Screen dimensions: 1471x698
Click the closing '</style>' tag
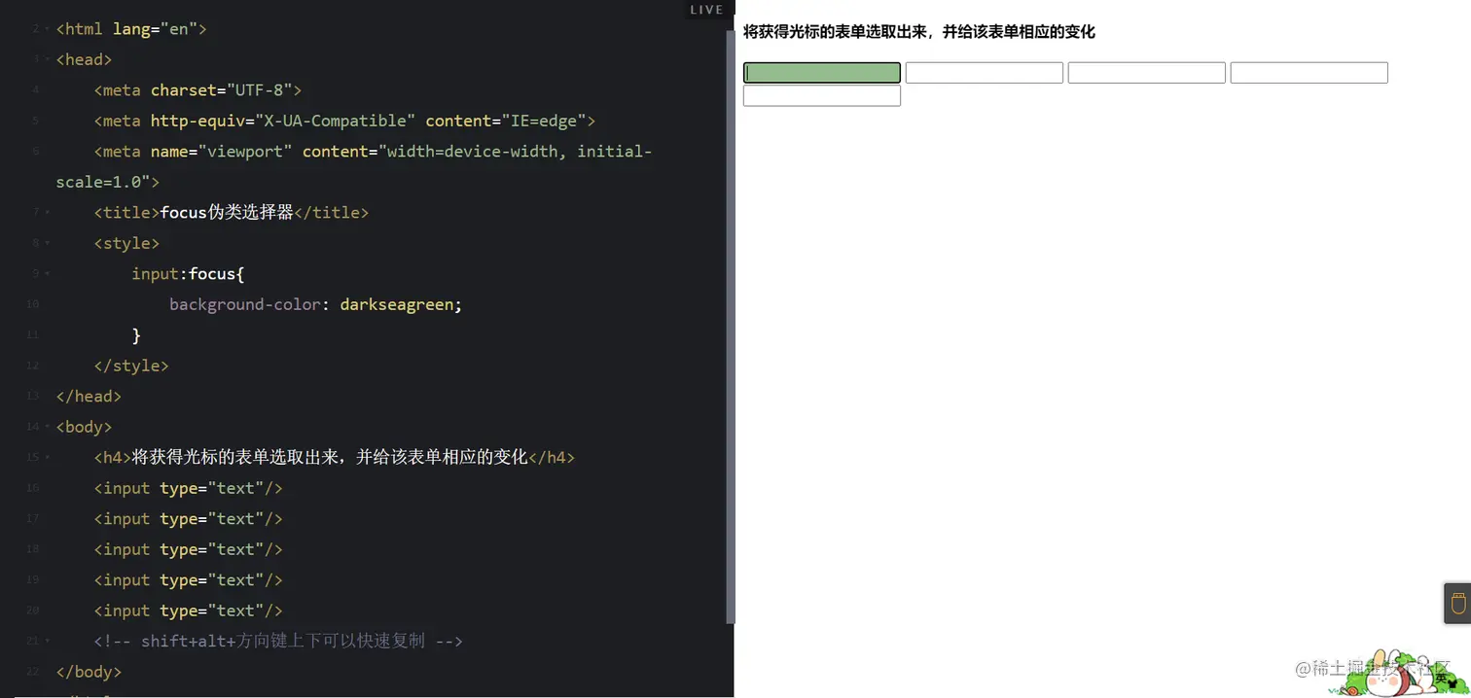tap(131, 366)
